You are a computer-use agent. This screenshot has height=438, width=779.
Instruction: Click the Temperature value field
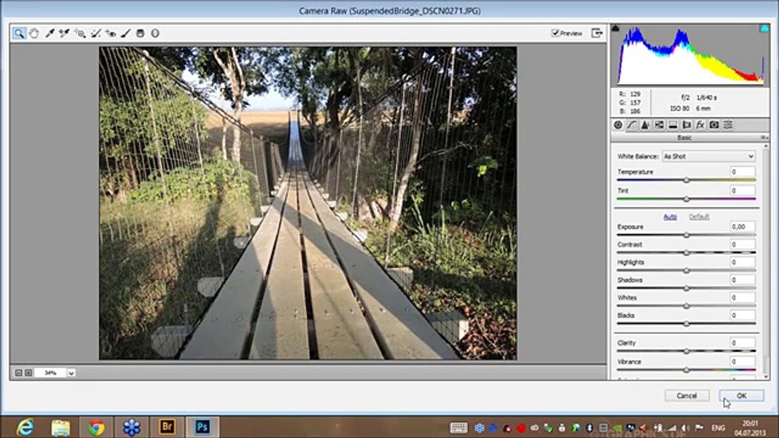742,172
